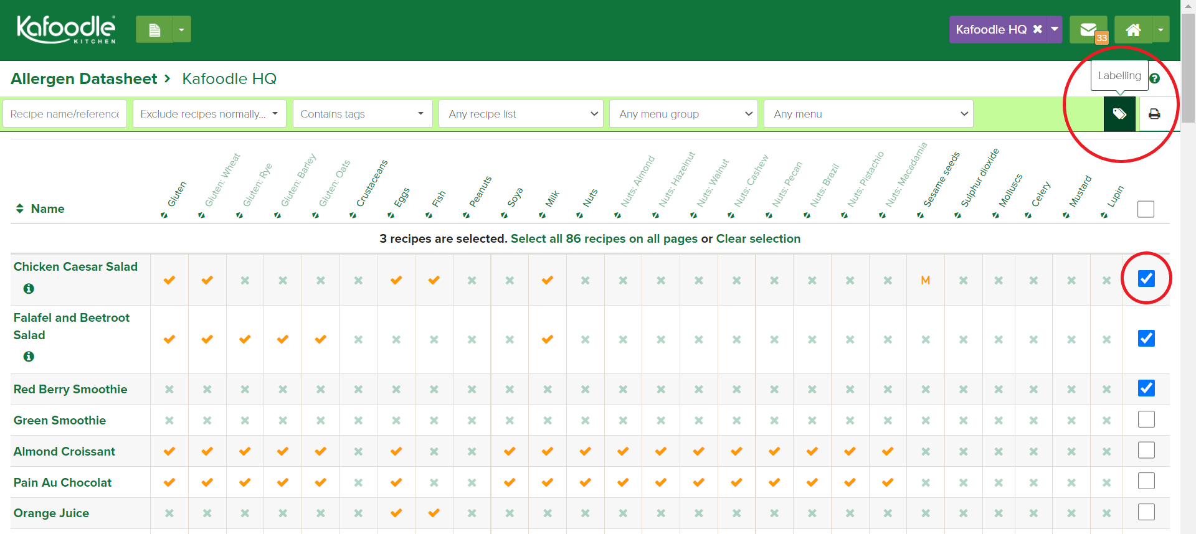Click the M marker in Chicken Caesar row
This screenshot has width=1196, height=534.
click(926, 281)
